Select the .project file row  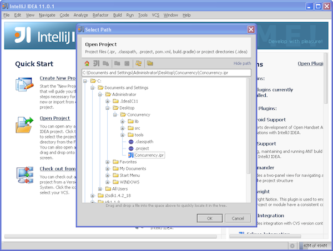pos(142,148)
